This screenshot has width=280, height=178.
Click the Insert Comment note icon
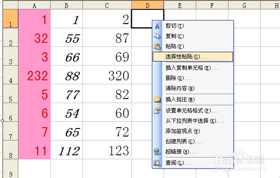[157, 99]
